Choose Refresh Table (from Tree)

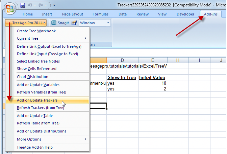[48, 123]
